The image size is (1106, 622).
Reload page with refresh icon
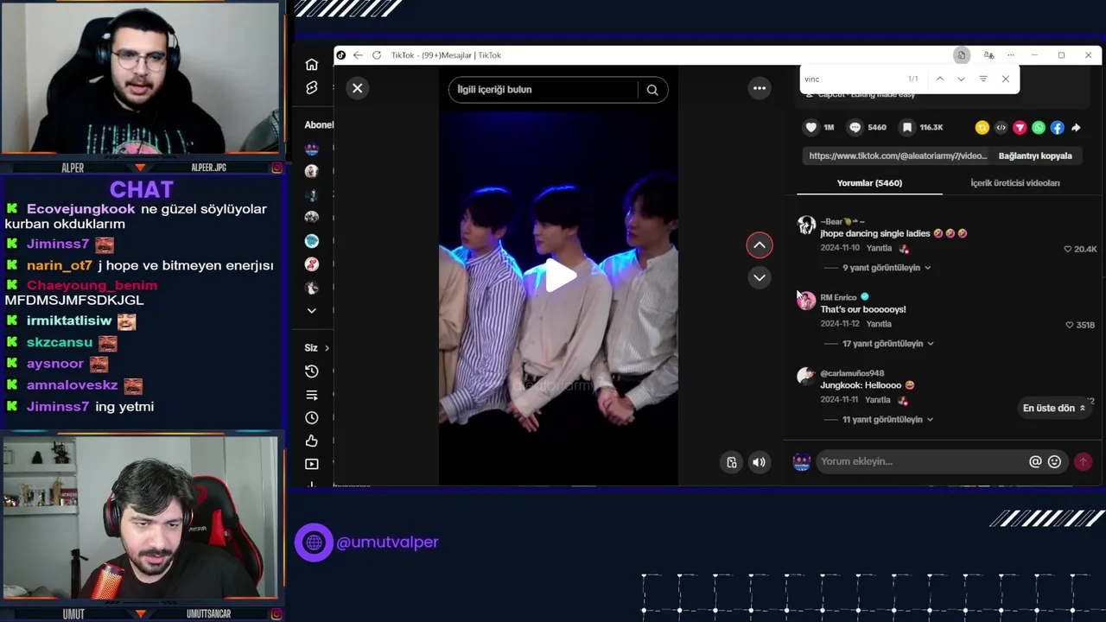[x=377, y=55]
